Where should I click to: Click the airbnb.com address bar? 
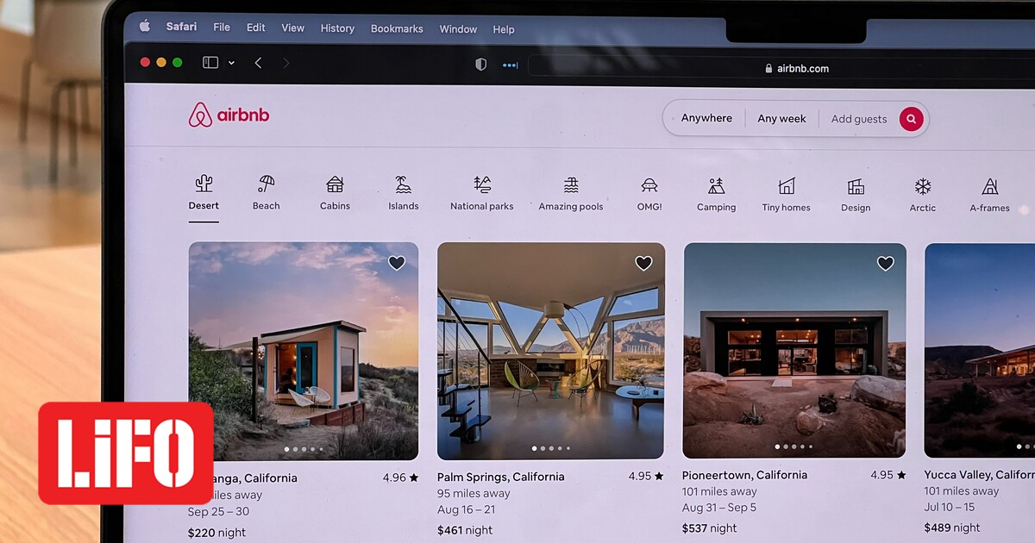(x=802, y=67)
